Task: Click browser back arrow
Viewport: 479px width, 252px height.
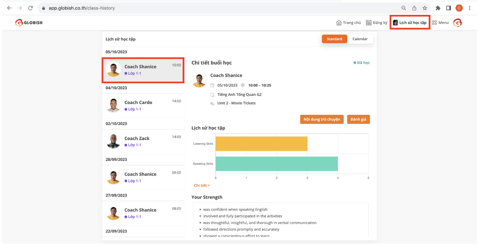Action: [x=9, y=8]
